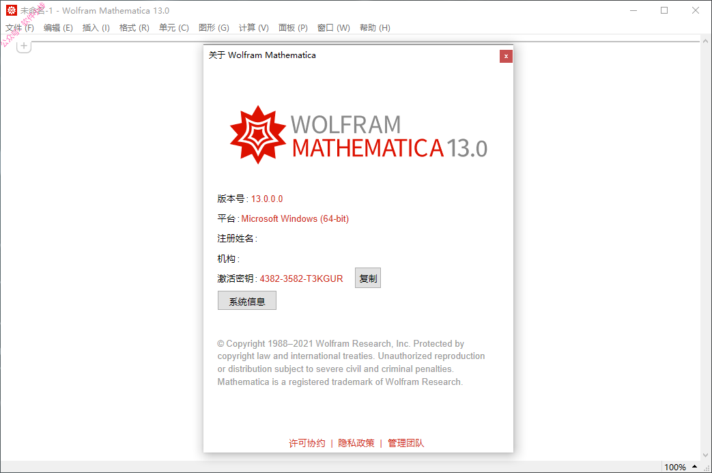This screenshot has height=473, width=712.
Task: Open the 窗口 (W) menu
Action: click(334, 28)
